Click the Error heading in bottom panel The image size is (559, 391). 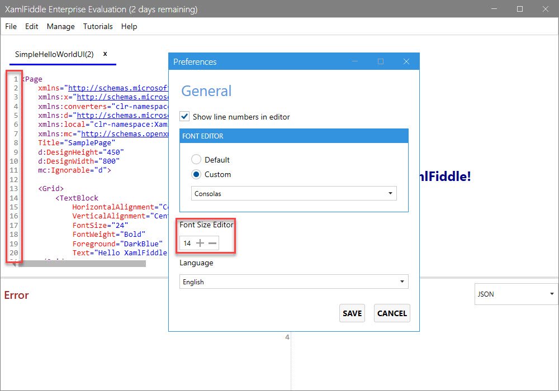pos(16,295)
